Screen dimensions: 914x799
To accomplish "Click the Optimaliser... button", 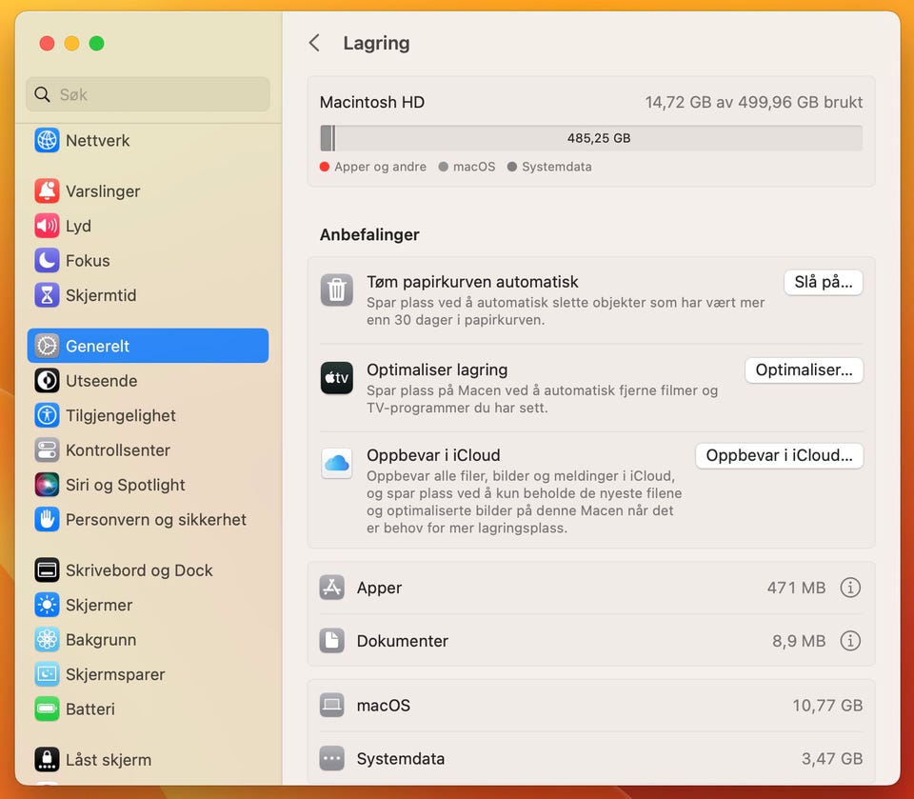I will tap(804, 370).
